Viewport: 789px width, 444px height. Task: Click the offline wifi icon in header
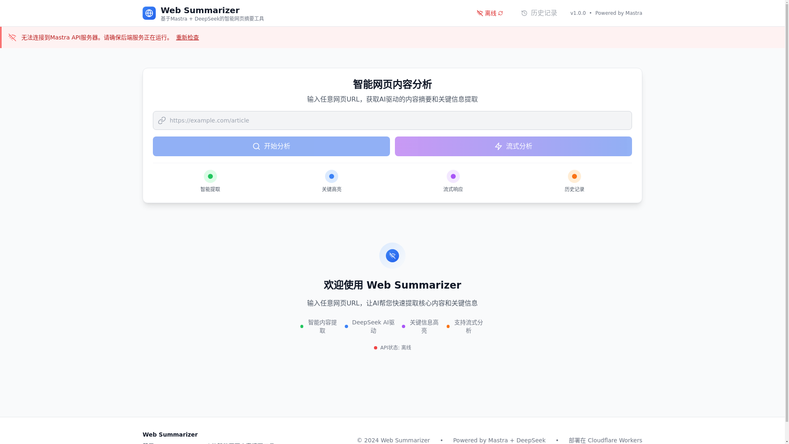(480, 13)
